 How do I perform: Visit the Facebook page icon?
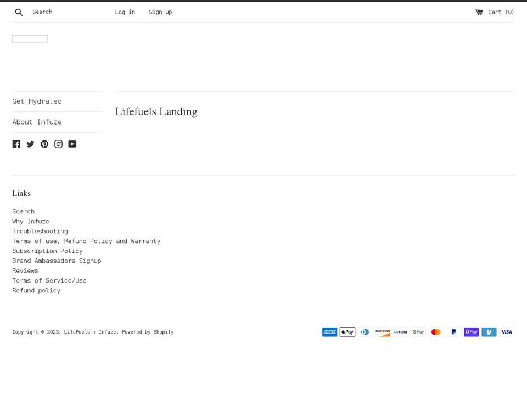pos(16,144)
